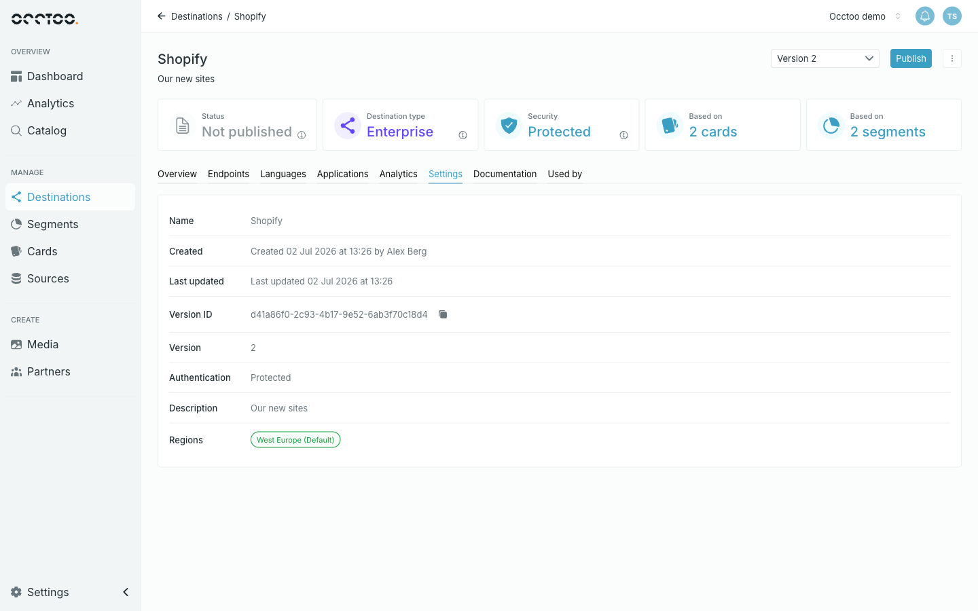Switch to the Endpoints tab
Image resolution: width=978 pixels, height=611 pixels.
(228, 174)
